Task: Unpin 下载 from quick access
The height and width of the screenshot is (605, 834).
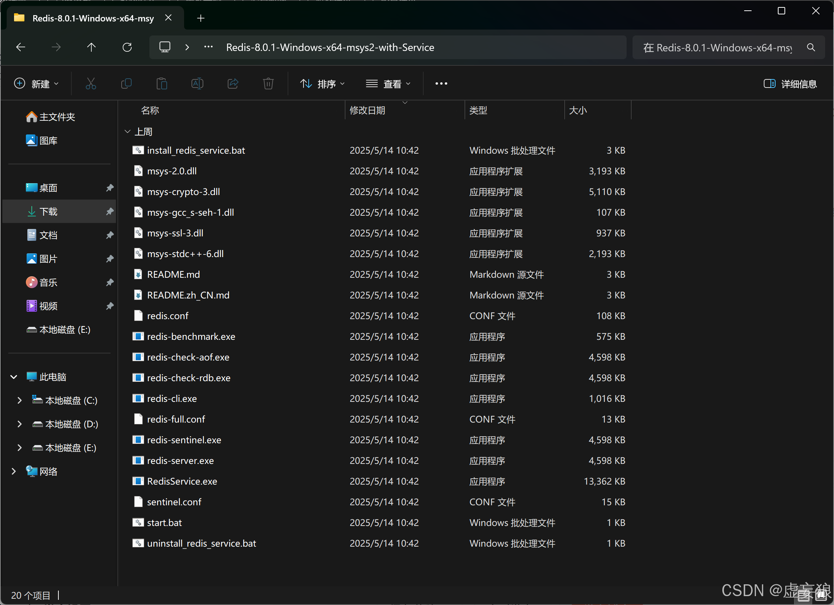Action: click(x=110, y=212)
